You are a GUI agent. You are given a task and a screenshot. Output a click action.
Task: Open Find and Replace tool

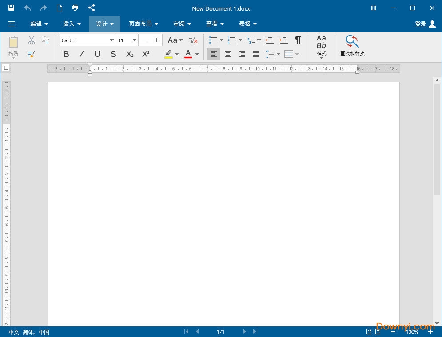coord(352,46)
